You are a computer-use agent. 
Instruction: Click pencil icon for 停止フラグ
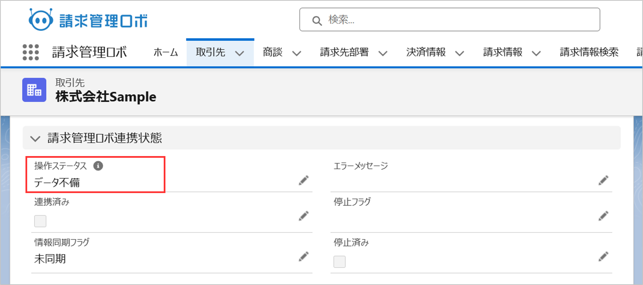click(x=603, y=216)
